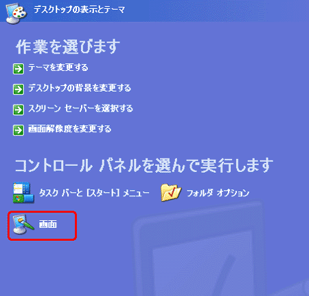The image size is (309, 296).
Task: Open the フォルダ オプション folder icon
Action: coord(171,193)
